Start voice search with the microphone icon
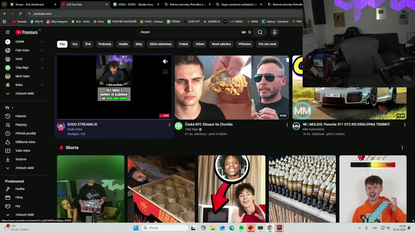This screenshot has height=233, width=415. 275,32
